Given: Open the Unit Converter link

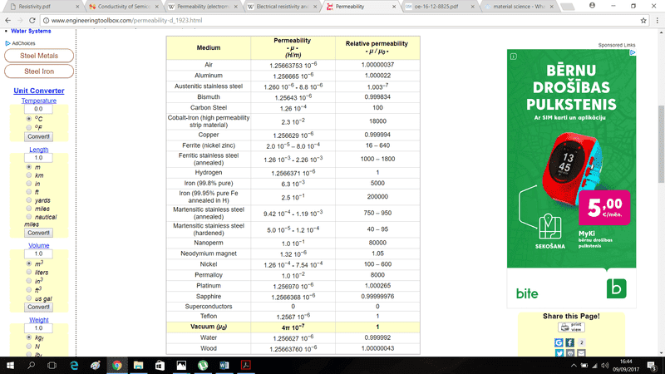Looking at the screenshot, I should tap(38, 91).
